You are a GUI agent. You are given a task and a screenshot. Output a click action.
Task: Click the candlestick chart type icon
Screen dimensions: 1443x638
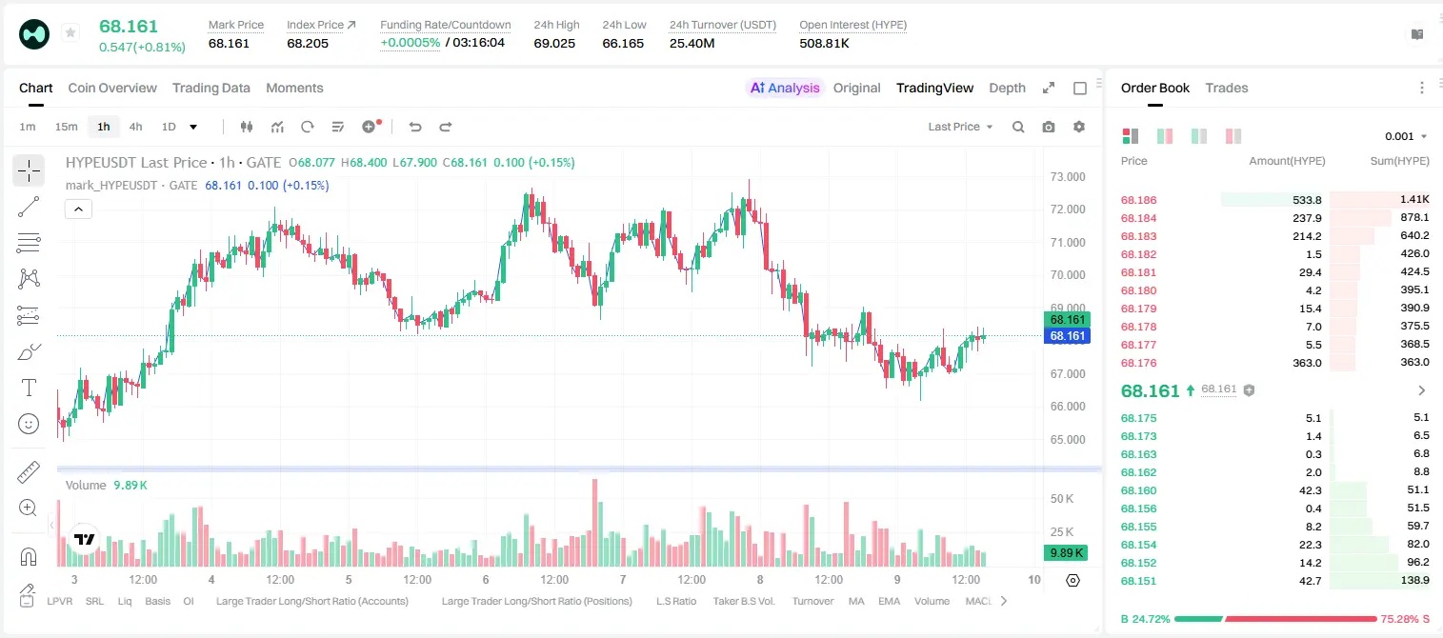pos(247,127)
